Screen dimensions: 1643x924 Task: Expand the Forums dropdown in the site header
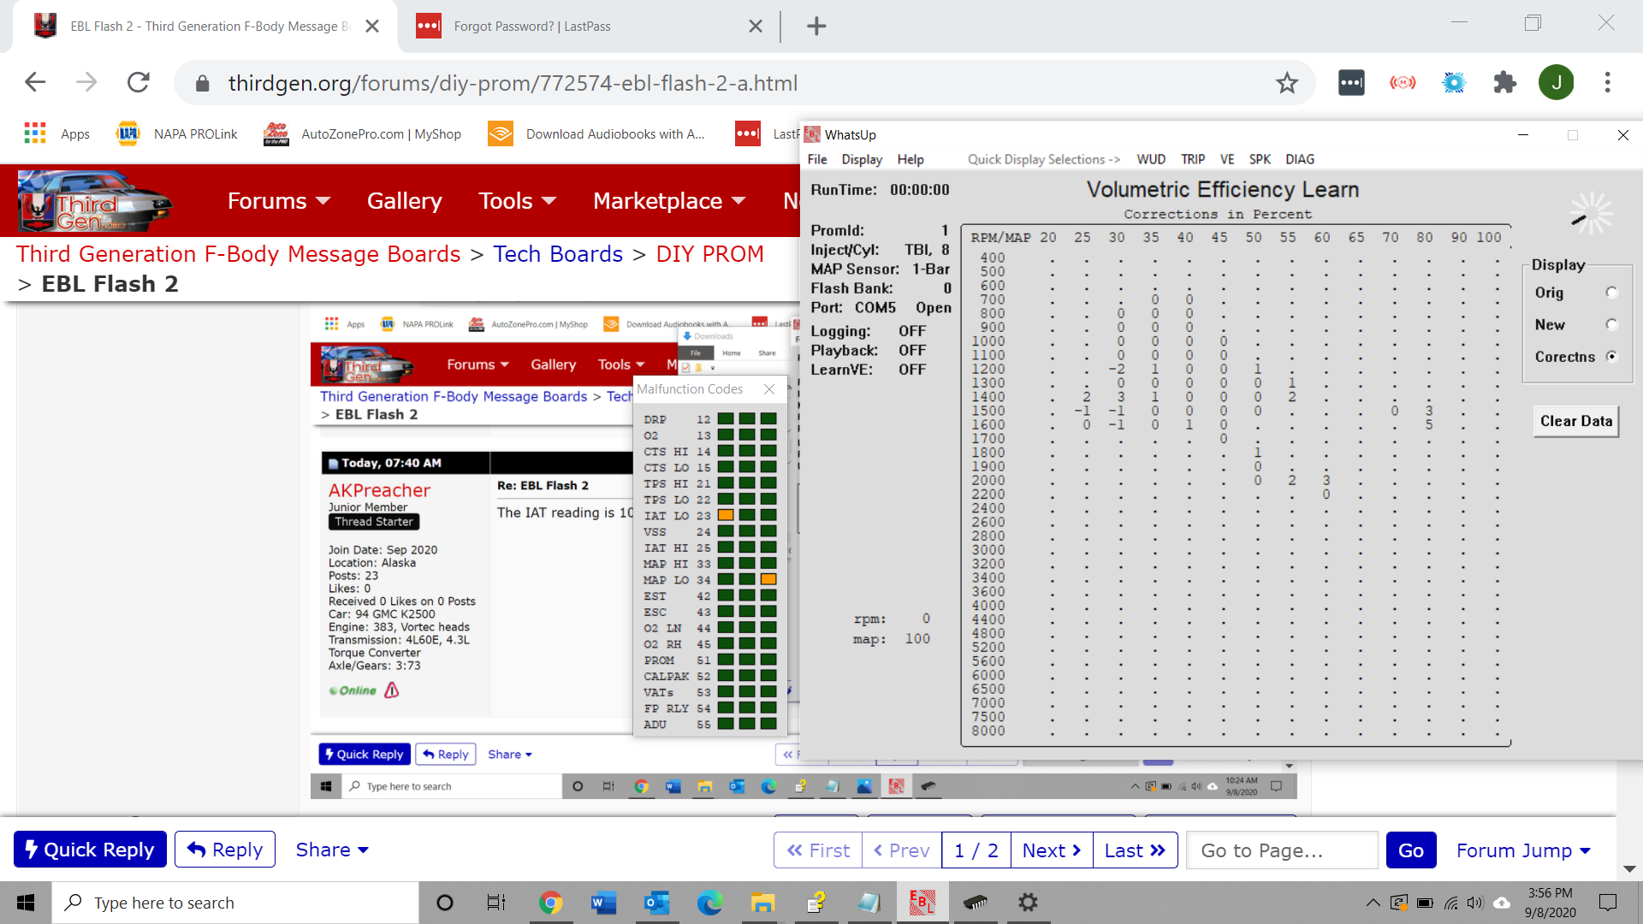(x=278, y=201)
